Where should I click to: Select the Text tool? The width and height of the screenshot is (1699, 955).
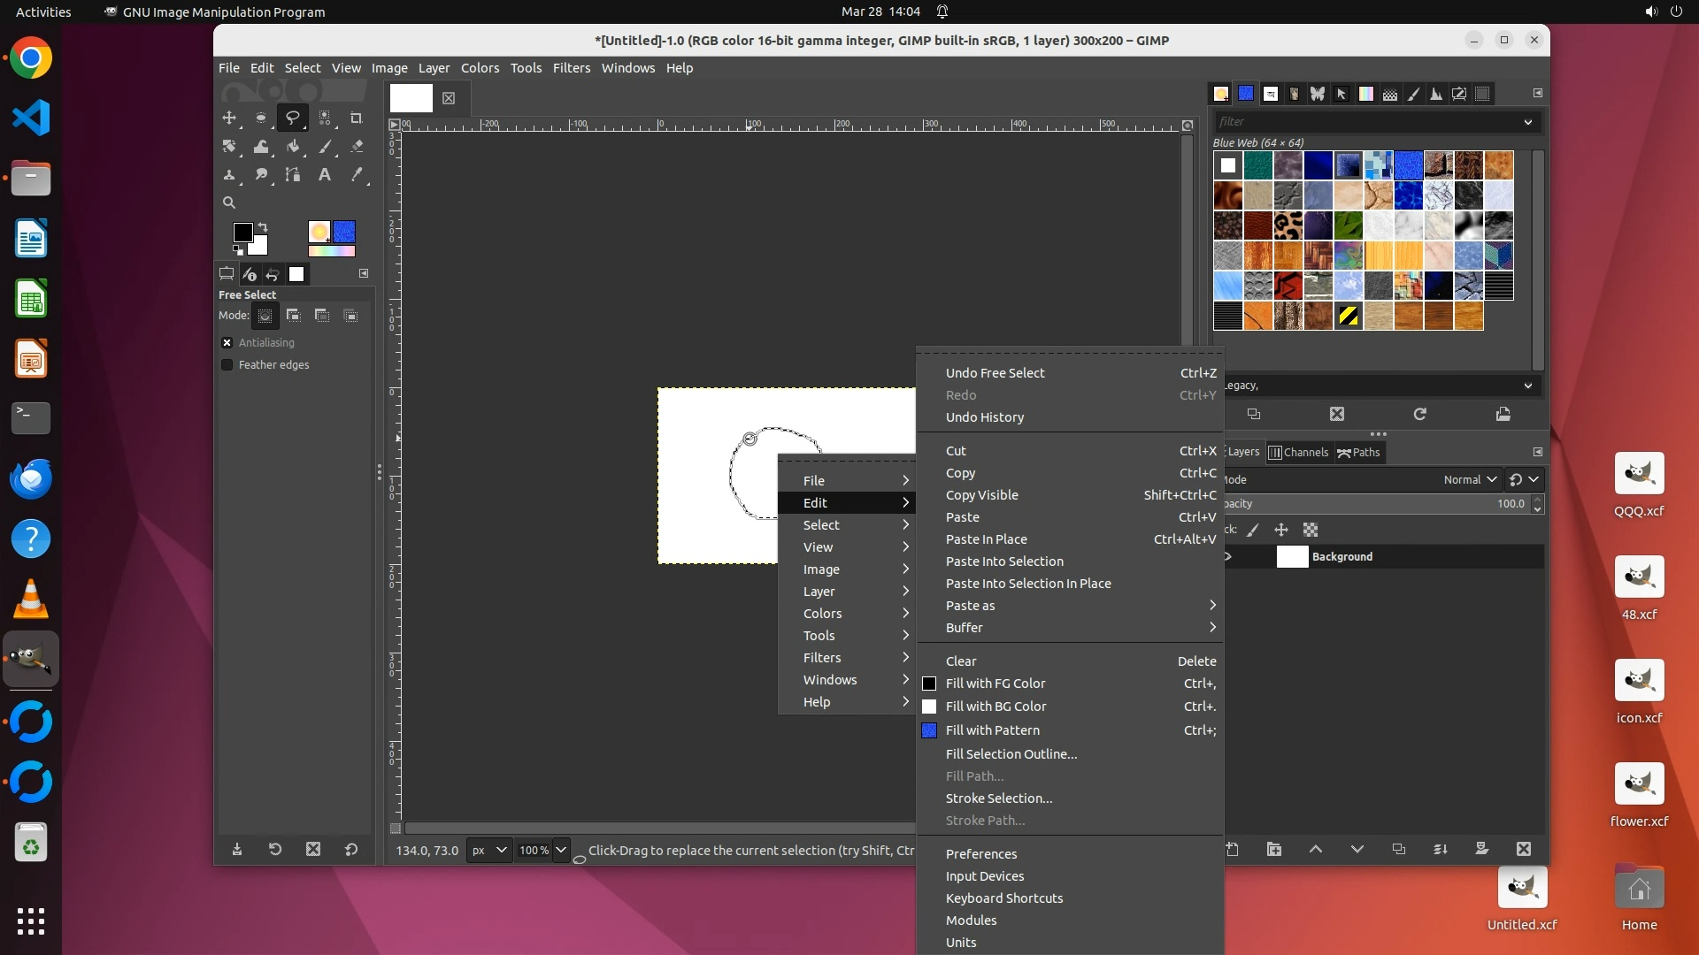coord(325,175)
